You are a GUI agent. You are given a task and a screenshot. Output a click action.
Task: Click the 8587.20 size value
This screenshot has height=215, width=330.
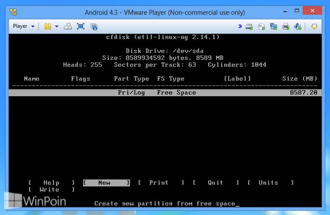tap(304, 93)
